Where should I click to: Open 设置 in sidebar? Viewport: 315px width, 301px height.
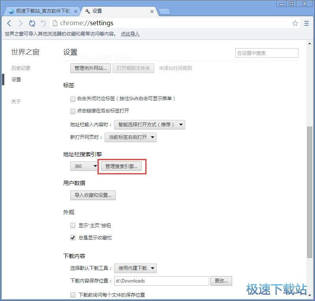tap(16, 80)
